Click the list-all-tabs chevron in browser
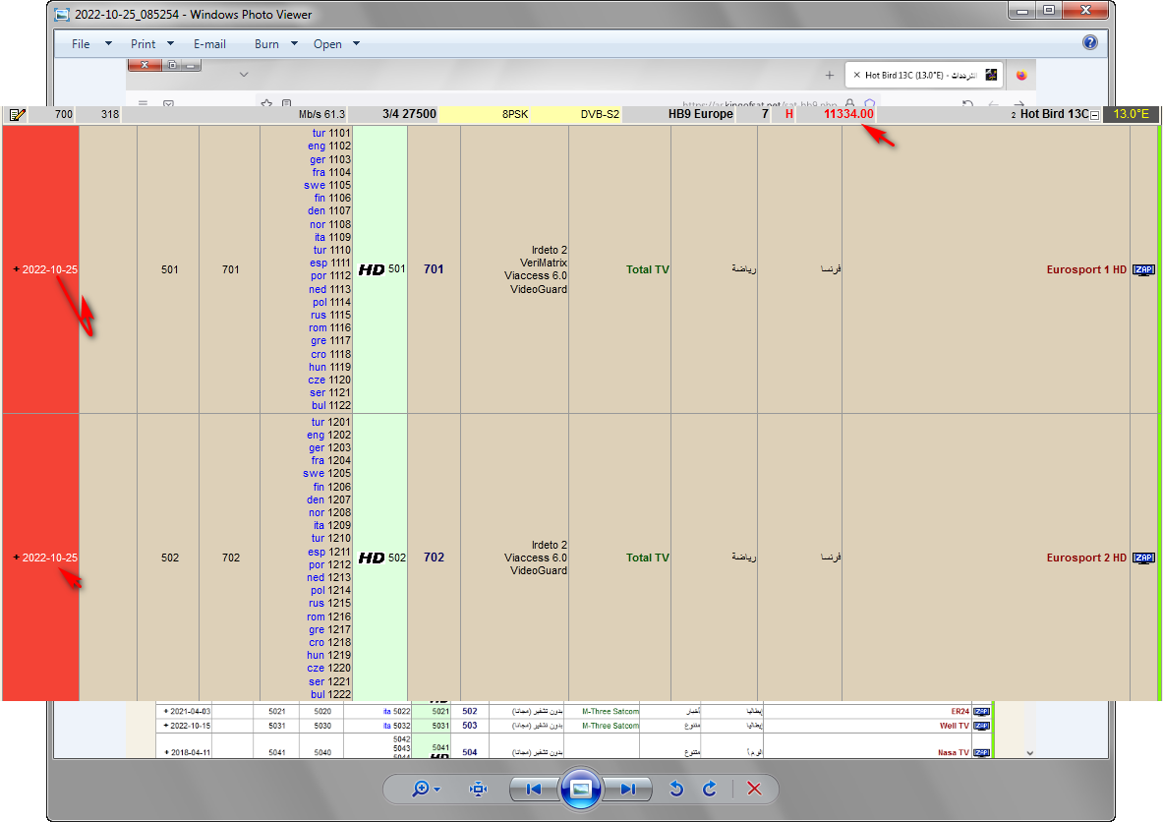 point(243,74)
